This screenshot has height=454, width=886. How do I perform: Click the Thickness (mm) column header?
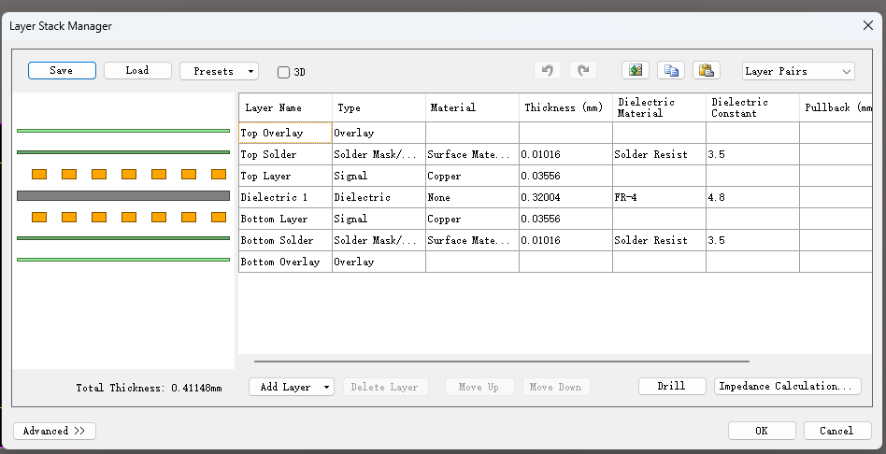point(565,107)
